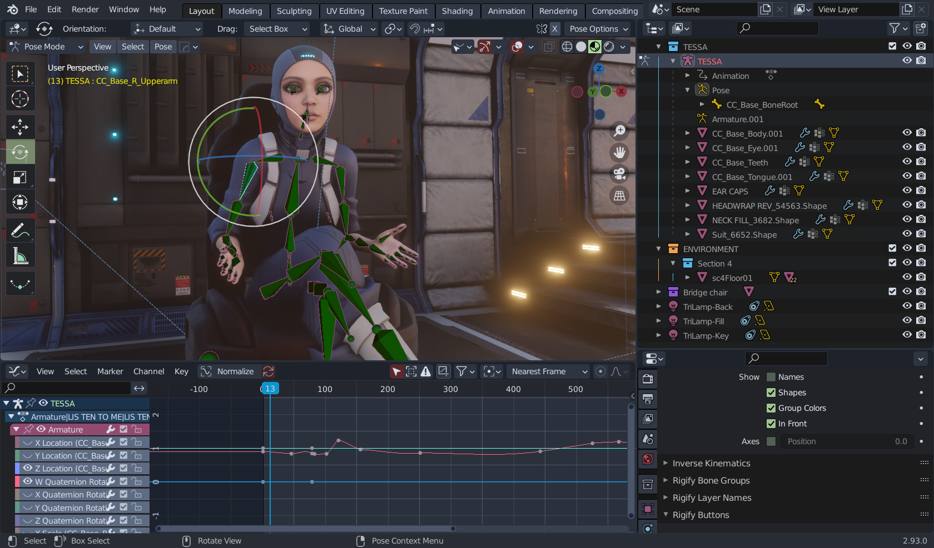Open the Drag Select Box dropdown
Image resolution: width=934 pixels, height=548 pixels.
[x=277, y=29]
